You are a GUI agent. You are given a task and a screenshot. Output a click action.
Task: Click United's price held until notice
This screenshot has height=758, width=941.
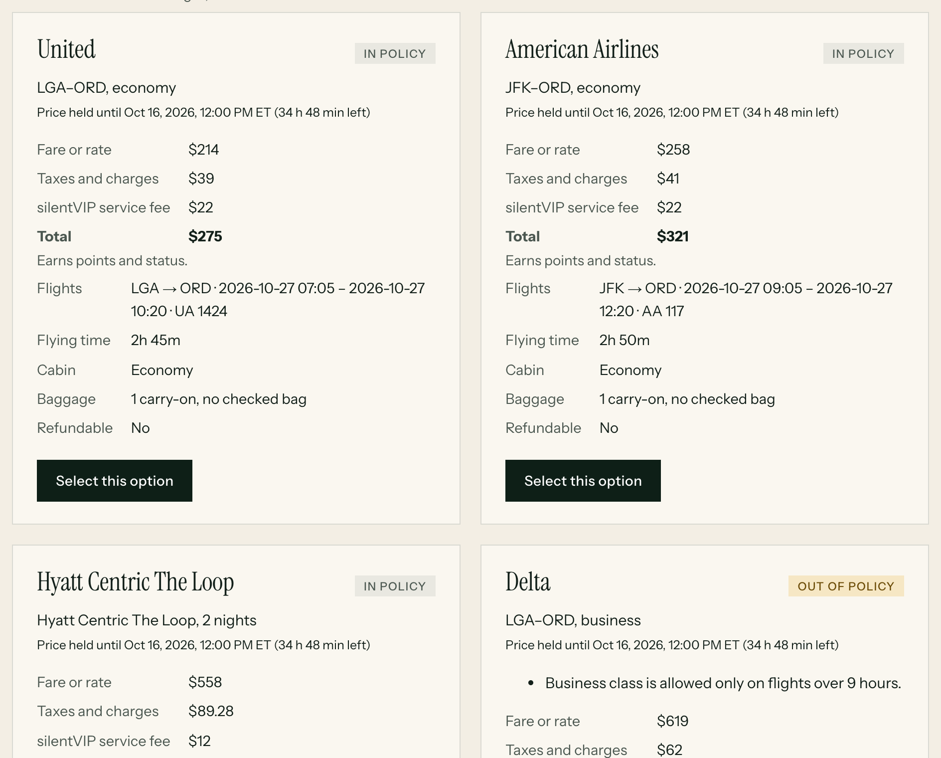(x=204, y=113)
